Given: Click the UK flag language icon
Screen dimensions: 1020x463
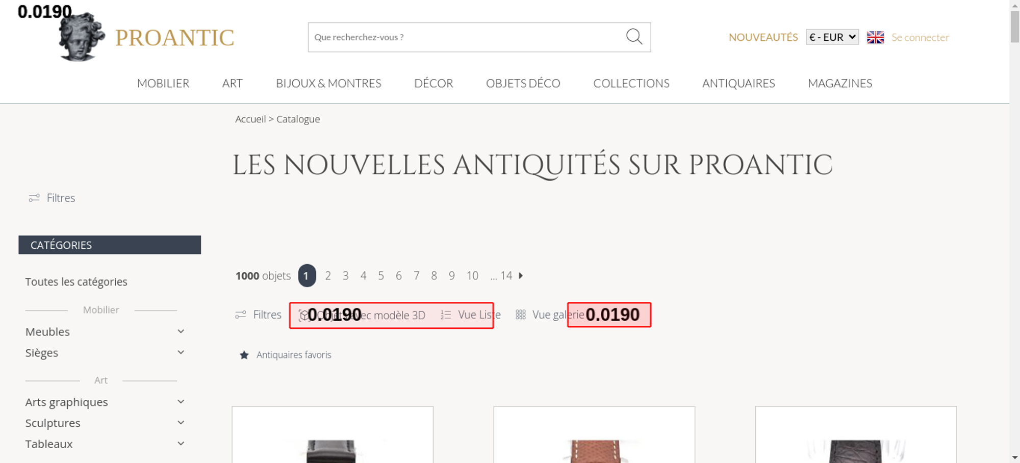Looking at the screenshot, I should (x=875, y=37).
